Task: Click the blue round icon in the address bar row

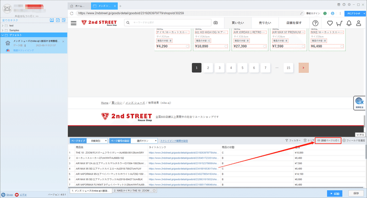Action: click(x=332, y=13)
